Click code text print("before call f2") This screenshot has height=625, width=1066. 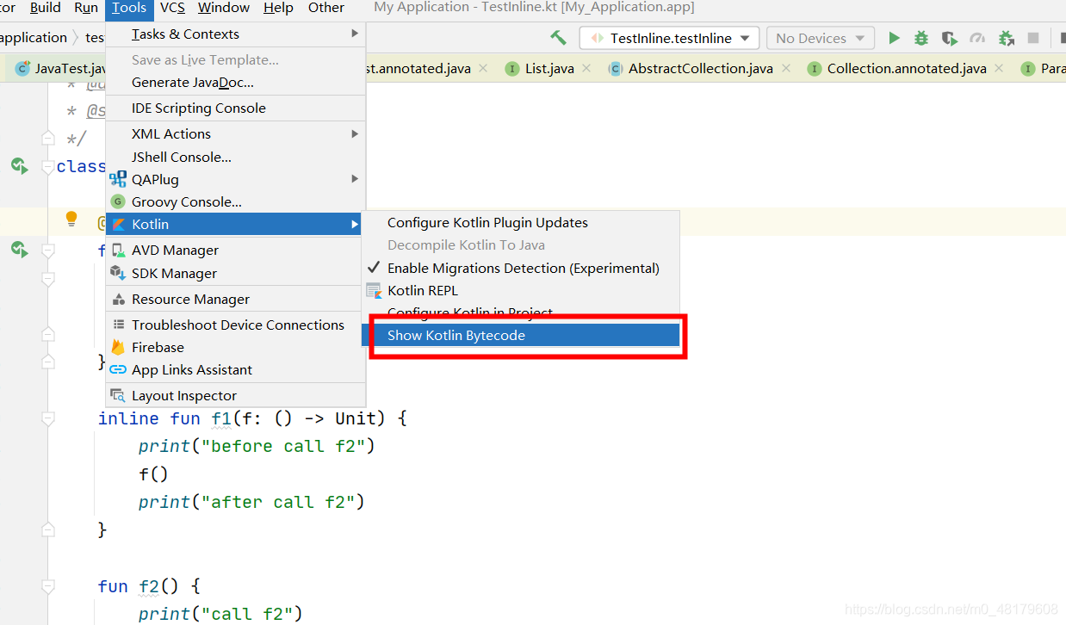pos(257,446)
